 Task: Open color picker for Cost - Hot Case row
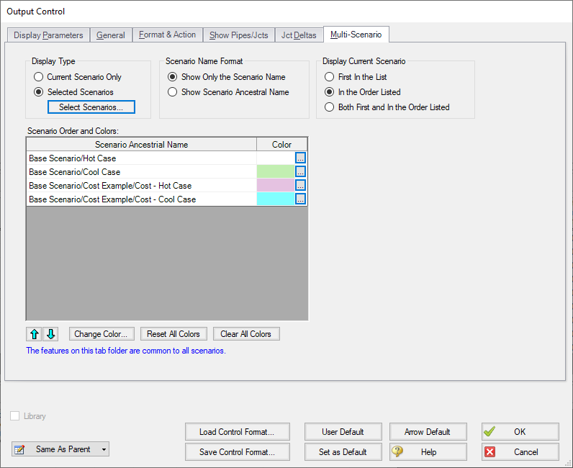click(x=300, y=185)
